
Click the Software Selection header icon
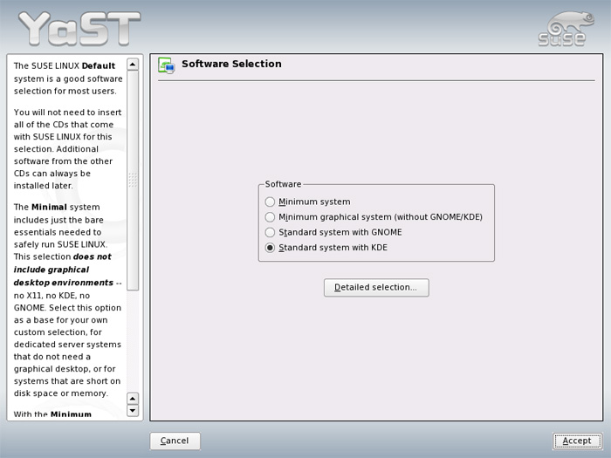point(167,65)
